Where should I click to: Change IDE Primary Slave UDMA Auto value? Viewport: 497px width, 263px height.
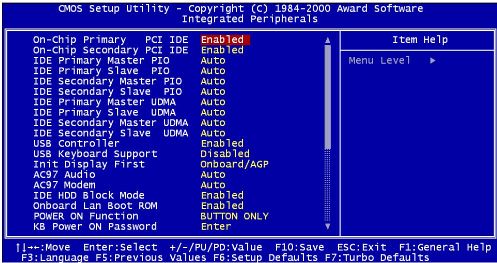click(213, 112)
